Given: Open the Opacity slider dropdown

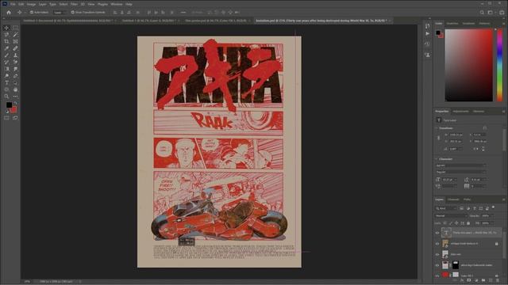Looking at the screenshot, I should pos(492,216).
